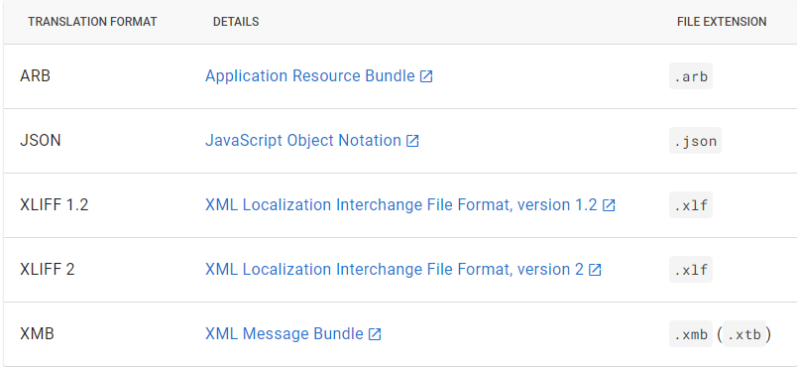Click the Translation Format column header
797x367 pixels.
tap(92, 22)
